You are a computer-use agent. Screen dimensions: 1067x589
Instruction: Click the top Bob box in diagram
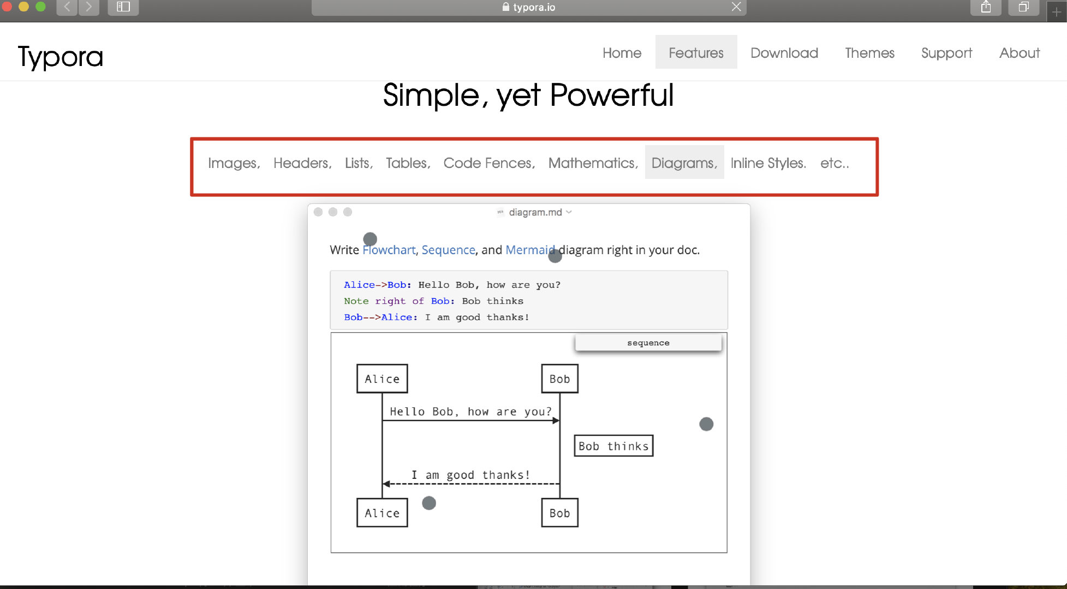[x=559, y=378]
